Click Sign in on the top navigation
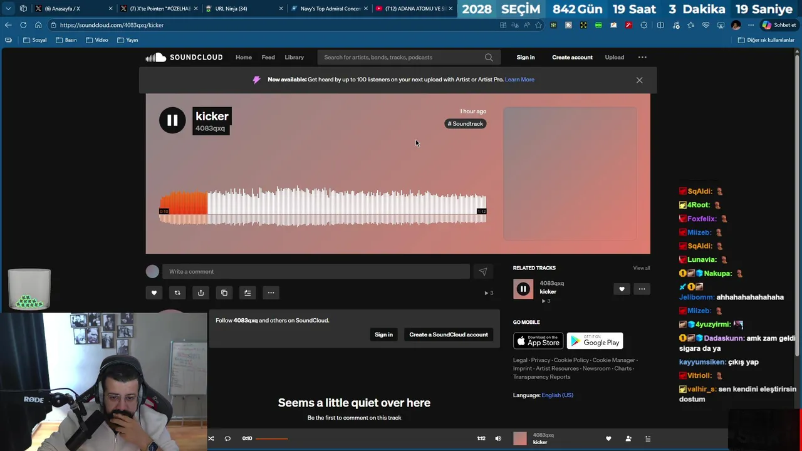Viewport: 802px width, 451px height. (526, 58)
